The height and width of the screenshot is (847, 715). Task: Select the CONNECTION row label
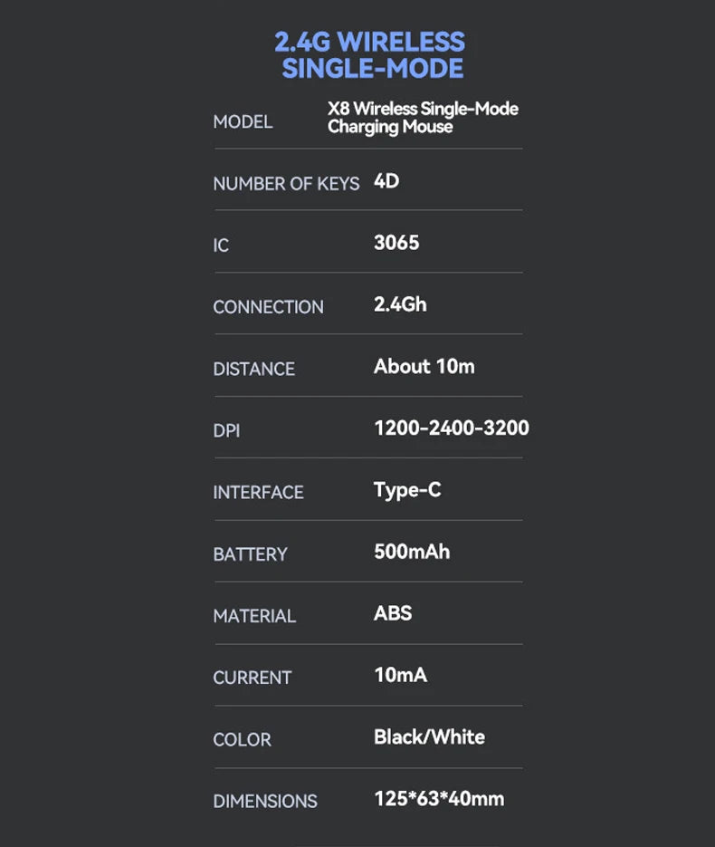pyautogui.click(x=268, y=307)
